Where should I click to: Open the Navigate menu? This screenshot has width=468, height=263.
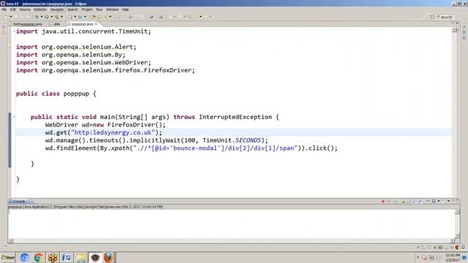(x=57, y=9)
